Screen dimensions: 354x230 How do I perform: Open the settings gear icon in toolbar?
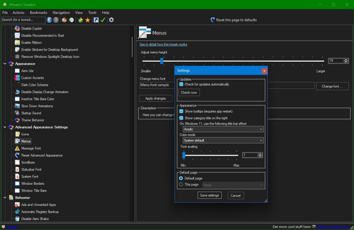(111, 20)
